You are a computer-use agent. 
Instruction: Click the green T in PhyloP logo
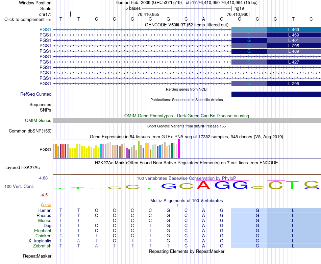[x=292, y=185]
